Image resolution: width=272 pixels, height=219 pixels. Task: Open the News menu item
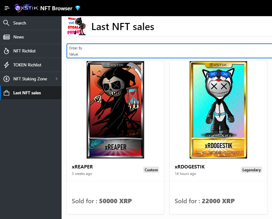[x=31, y=37]
